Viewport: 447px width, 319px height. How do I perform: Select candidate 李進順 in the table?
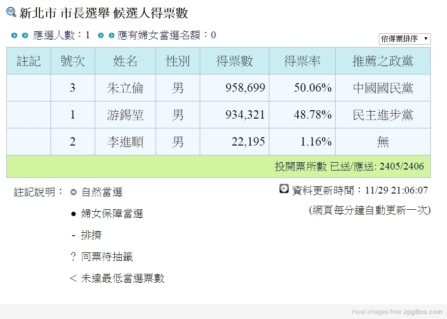125,142
